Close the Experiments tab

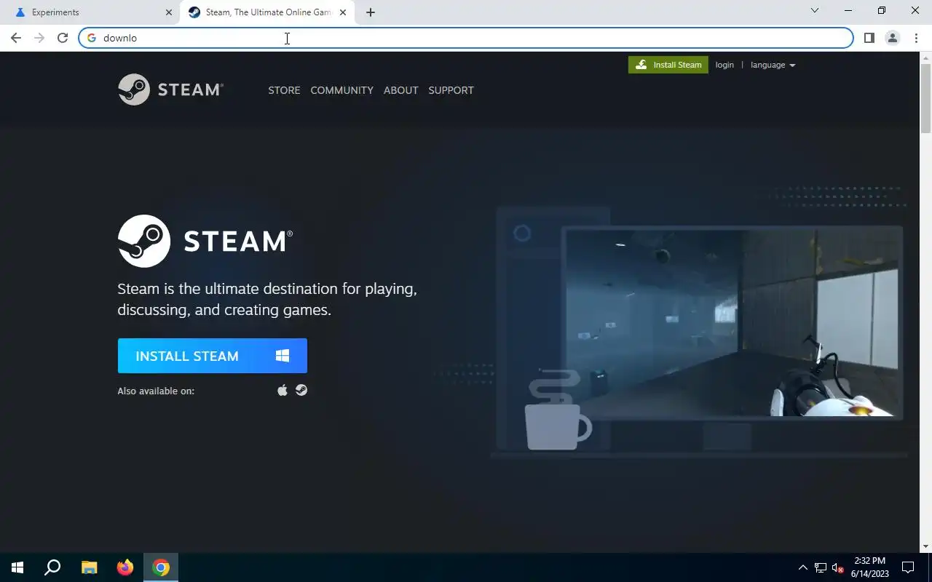click(168, 12)
